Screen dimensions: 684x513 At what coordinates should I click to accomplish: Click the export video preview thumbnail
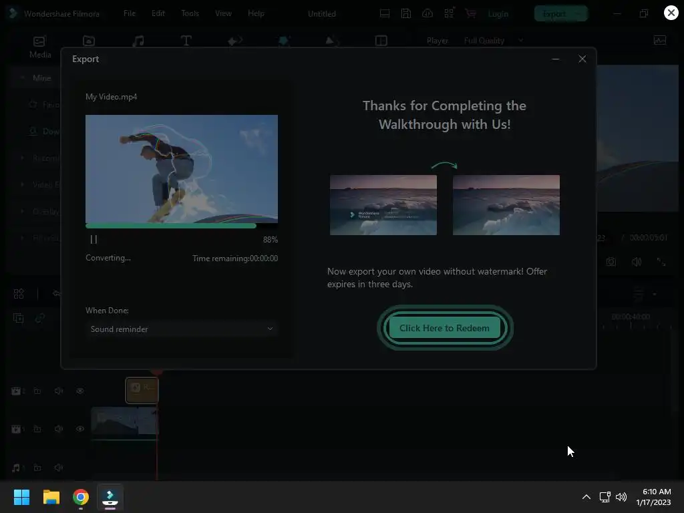[x=182, y=169]
